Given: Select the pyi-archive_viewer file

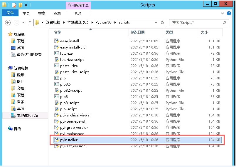Looking at the screenshot, I should pyautogui.click(x=75, y=115).
